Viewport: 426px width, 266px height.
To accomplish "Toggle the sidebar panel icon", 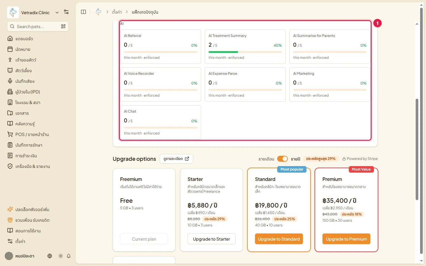I will [83, 12].
